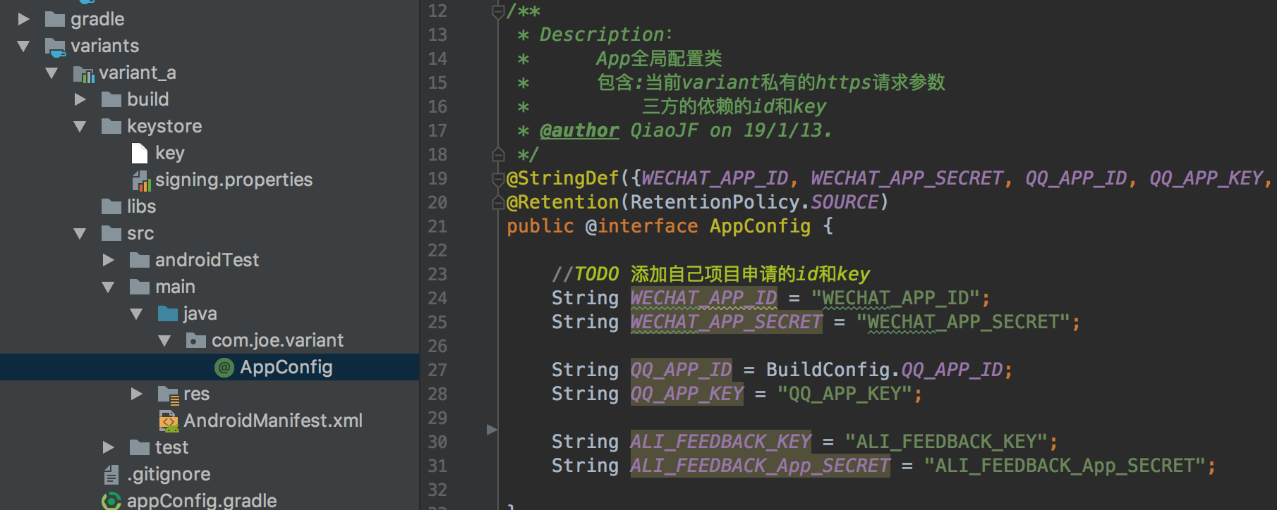Click the AppConfig interface name in code
1277x510 pixels.
coord(760,226)
